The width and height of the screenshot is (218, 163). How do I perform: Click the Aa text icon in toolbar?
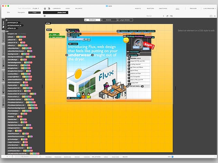coord(172,16)
